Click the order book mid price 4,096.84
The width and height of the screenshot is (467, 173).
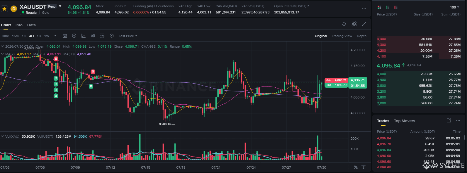[x=388, y=65]
